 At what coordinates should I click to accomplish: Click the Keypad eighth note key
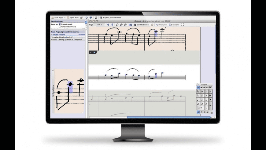(x=206, y=104)
